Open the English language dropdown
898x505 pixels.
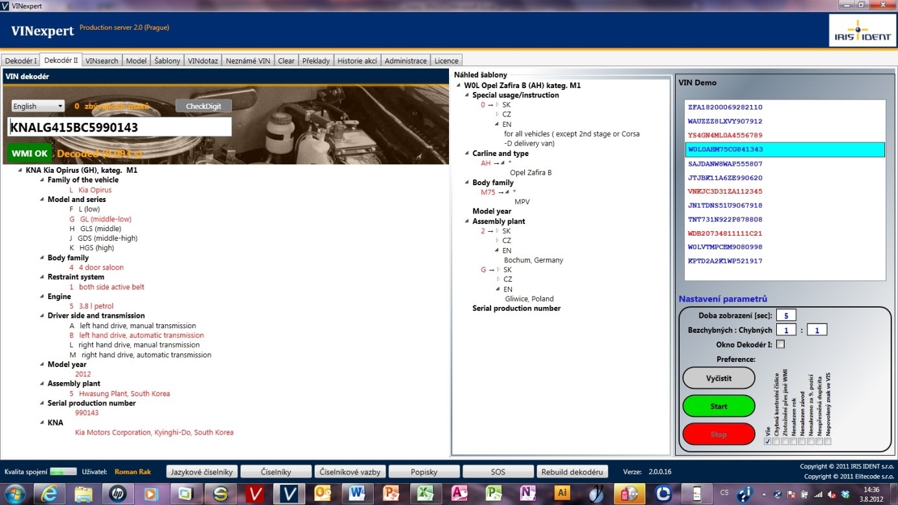(x=38, y=106)
